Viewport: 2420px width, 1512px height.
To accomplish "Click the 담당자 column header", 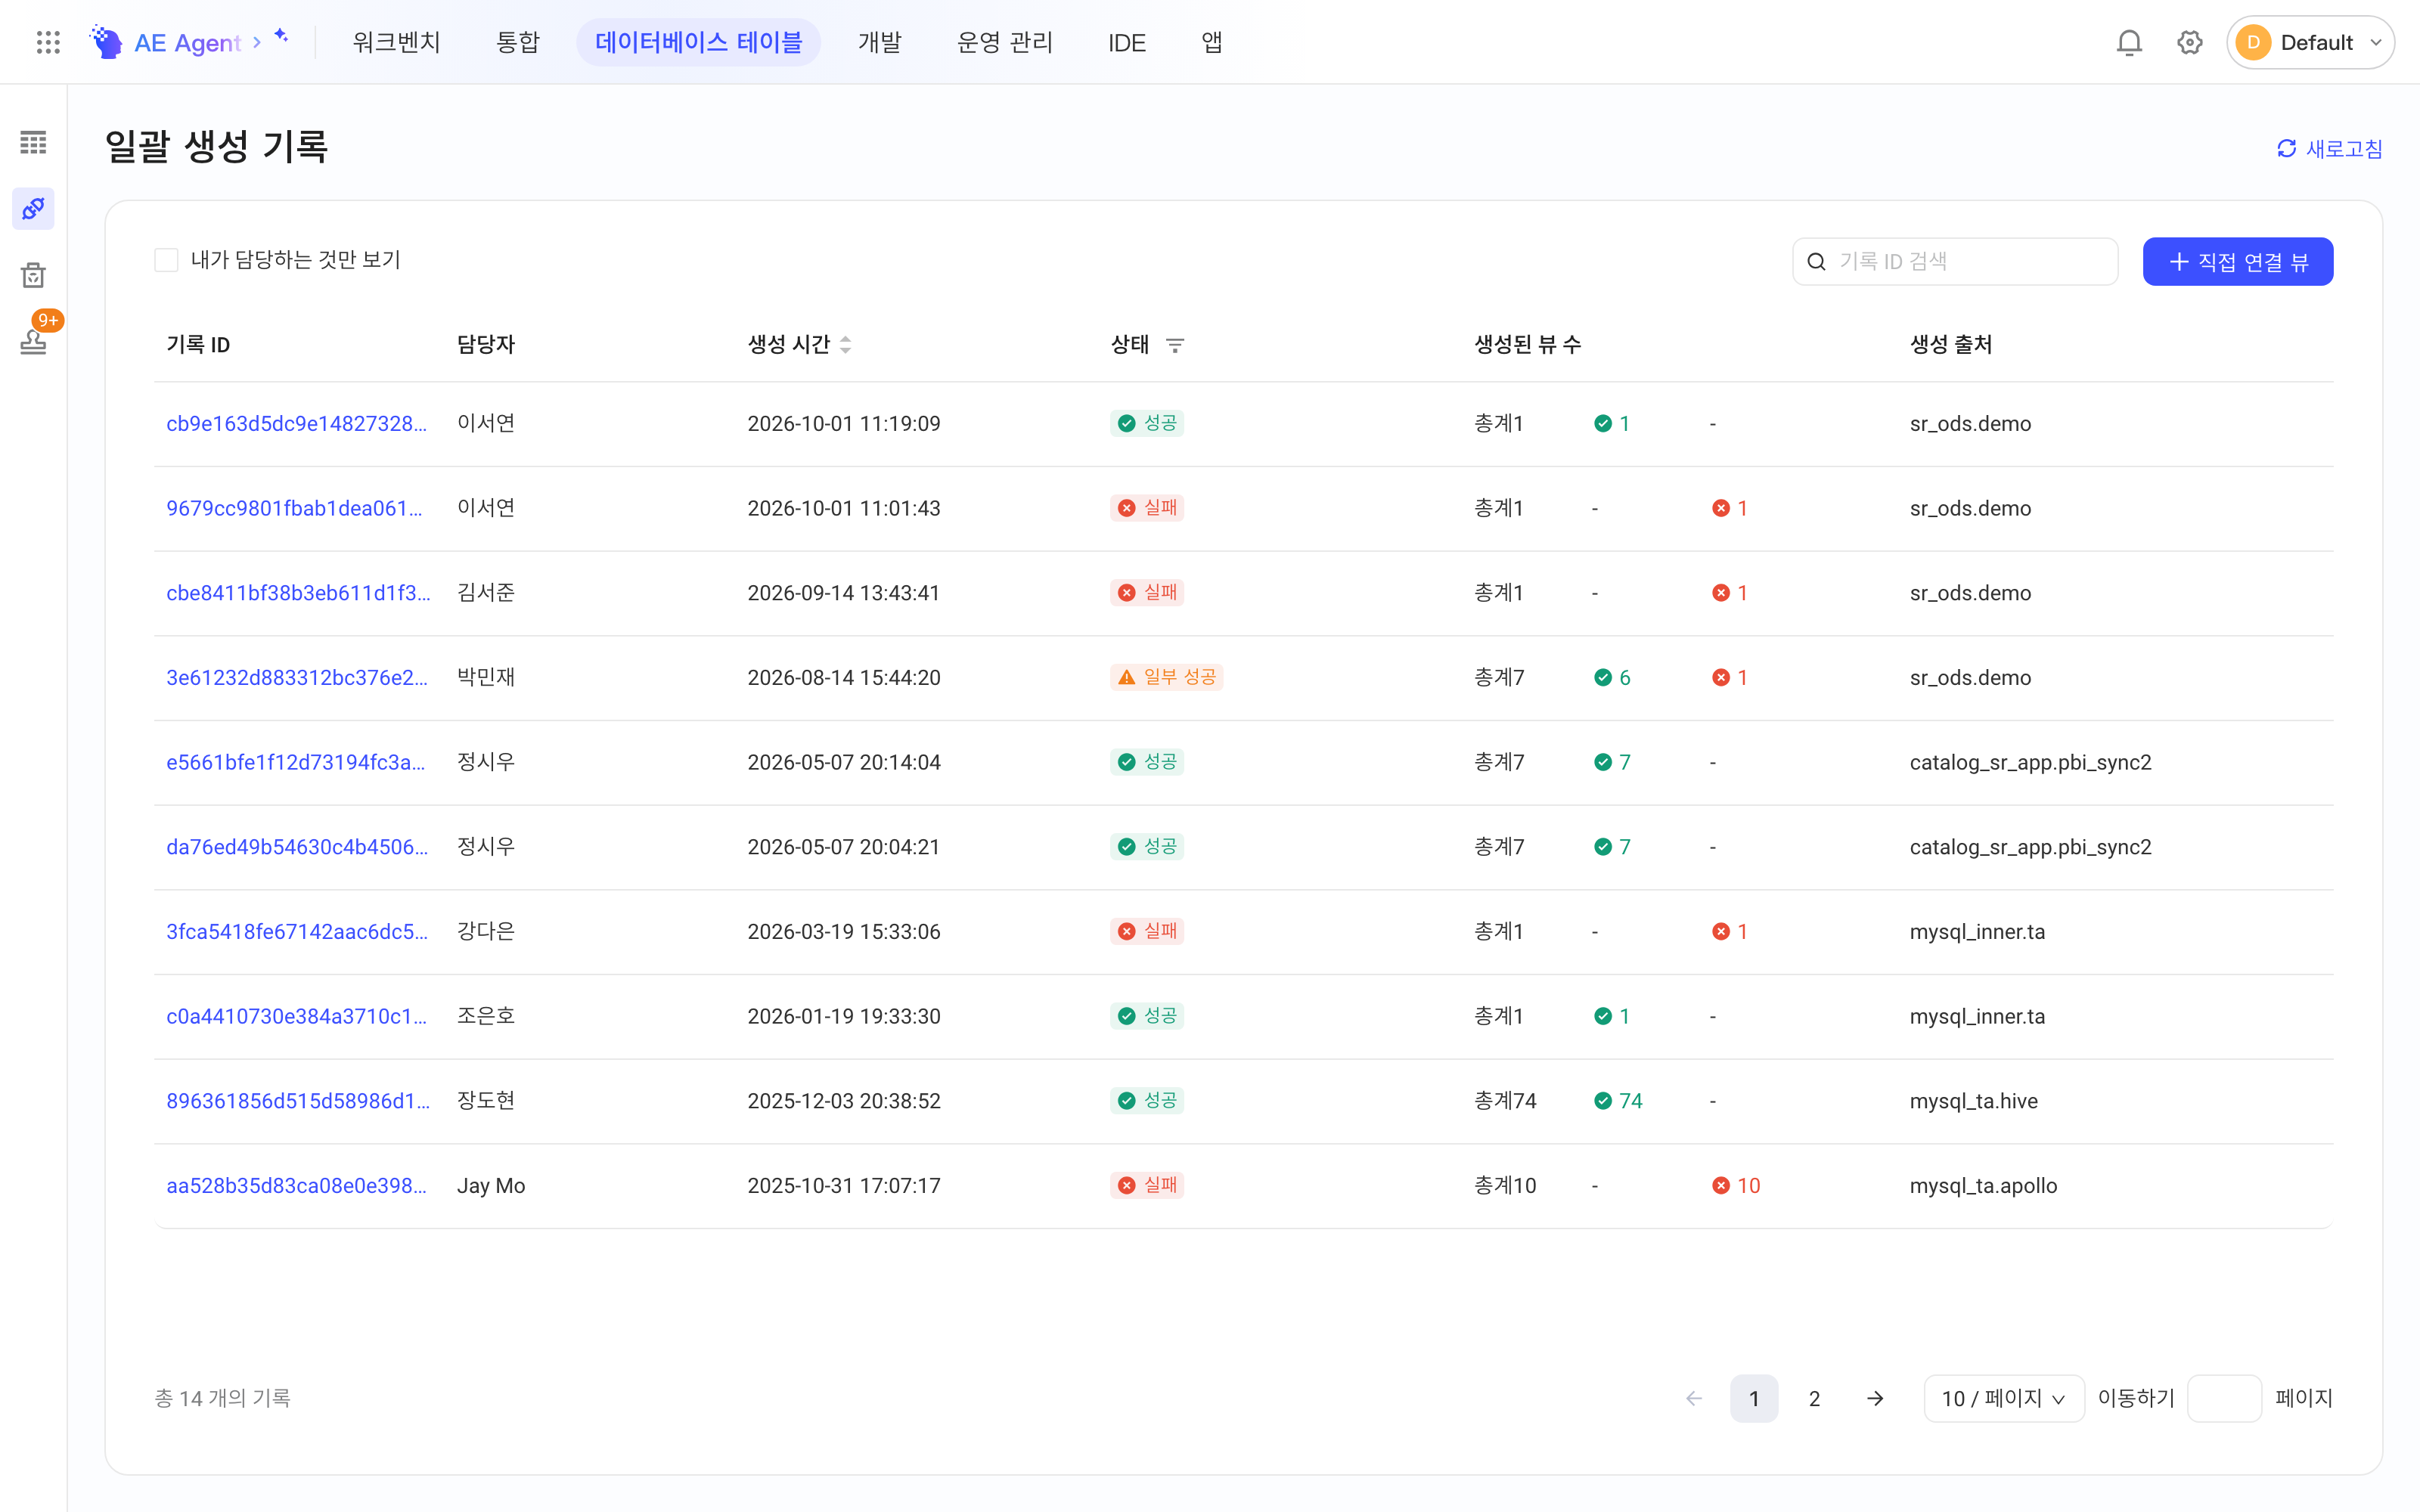I will [x=486, y=344].
